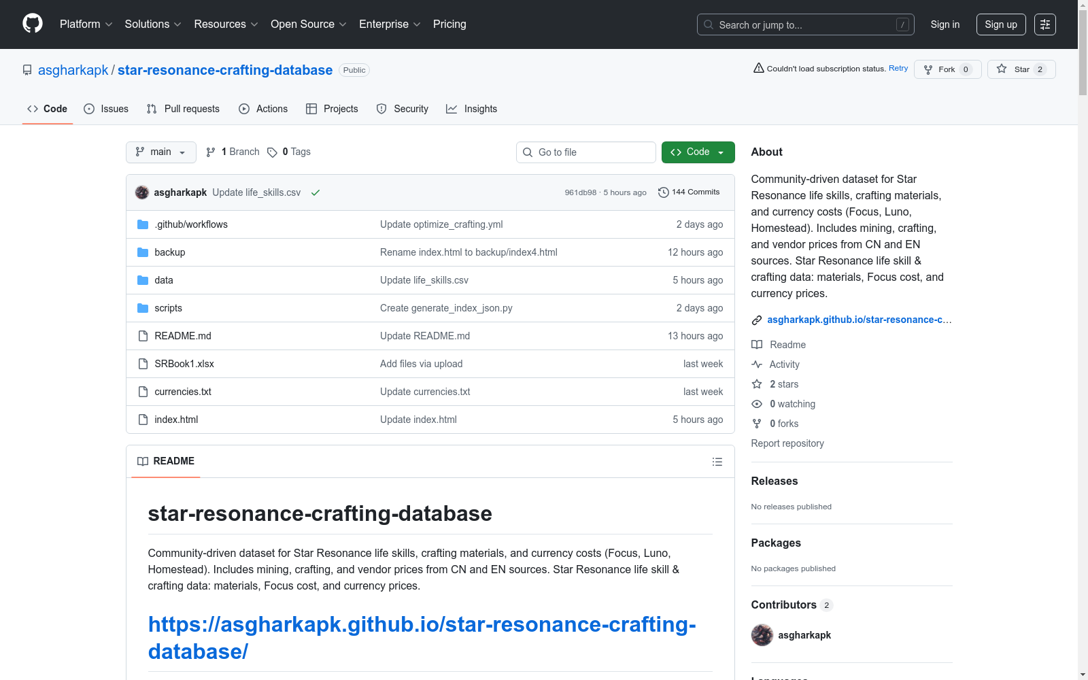Switch to the Pull requests tab

[183, 109]
